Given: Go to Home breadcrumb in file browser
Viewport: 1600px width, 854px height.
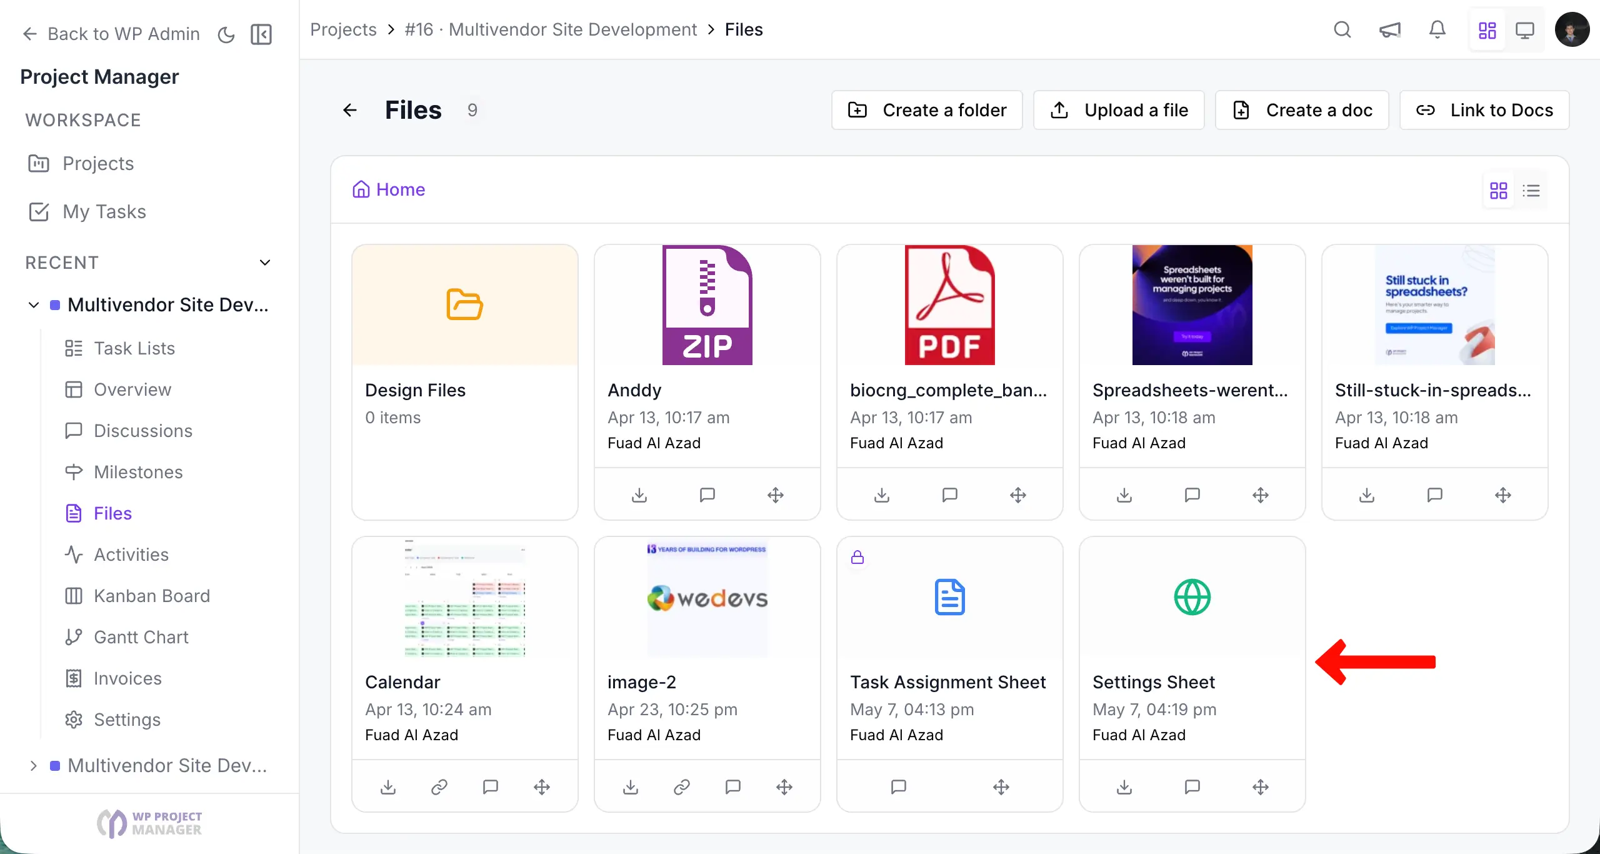Looking at the screenshot, I should (389, 189).
